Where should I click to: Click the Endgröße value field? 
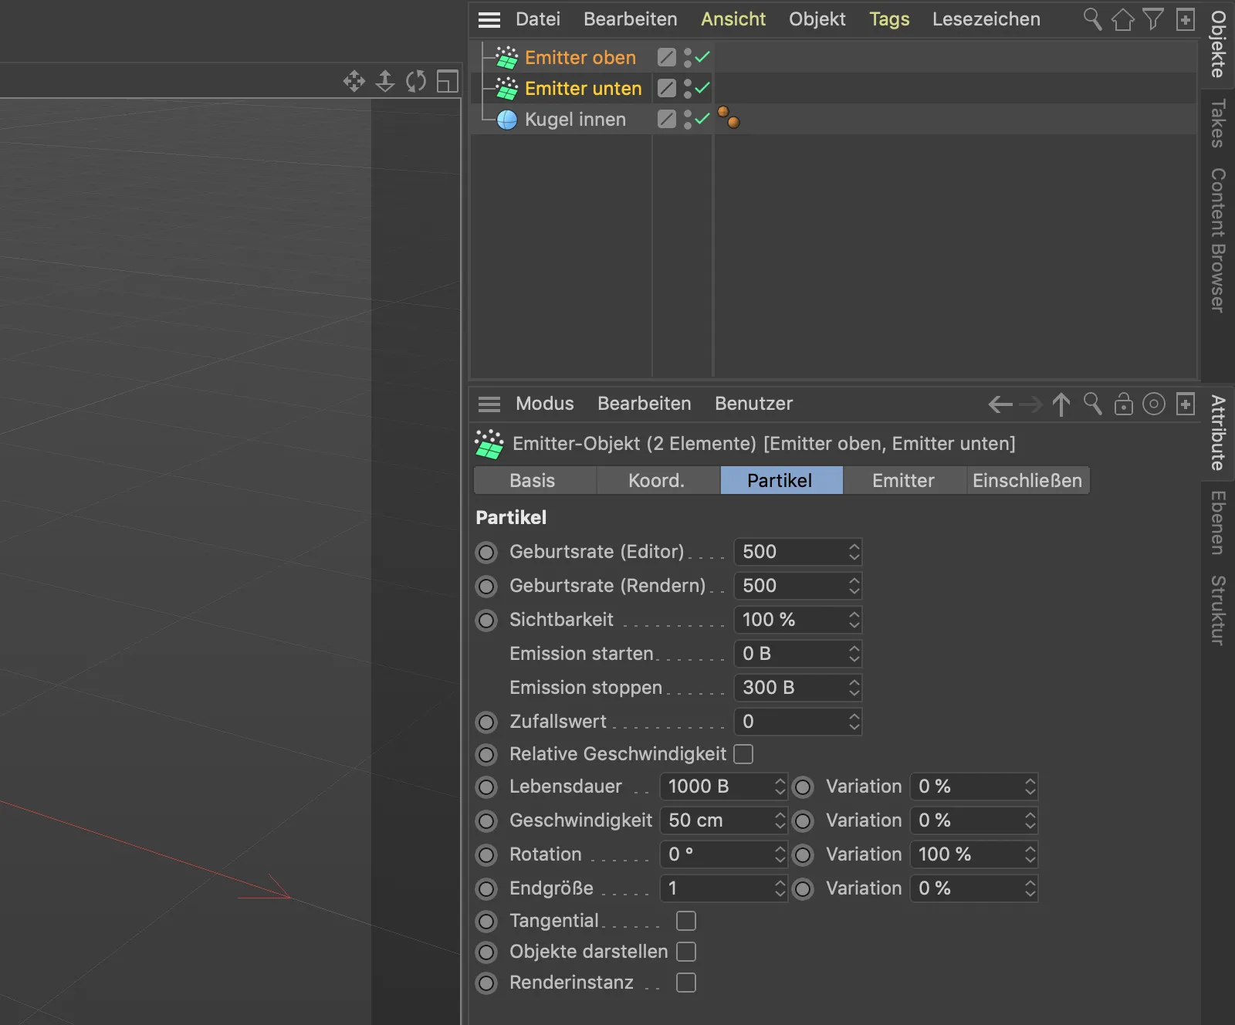723,888
